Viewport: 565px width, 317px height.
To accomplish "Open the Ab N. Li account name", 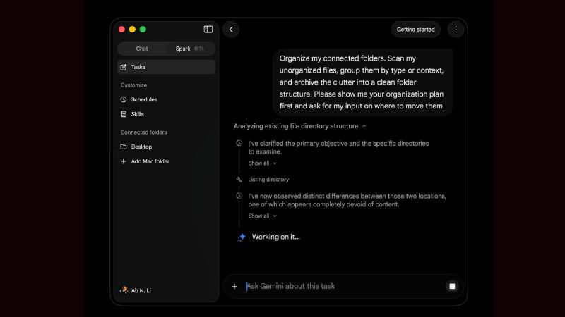I will click(141, 290).
